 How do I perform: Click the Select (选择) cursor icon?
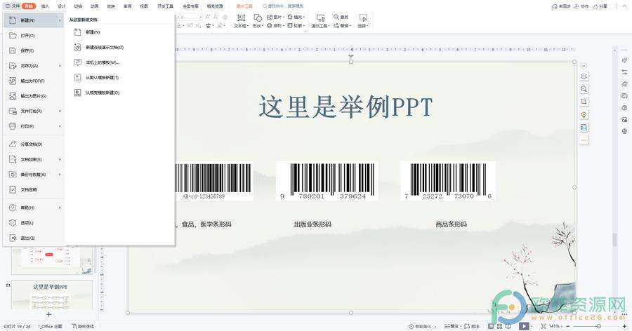click(363, 18)
